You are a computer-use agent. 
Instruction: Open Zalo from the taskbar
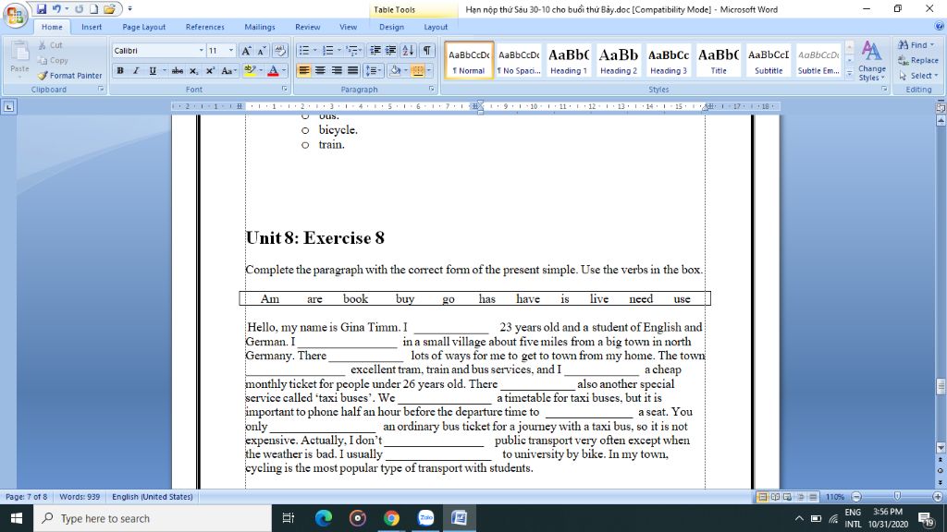[x=425, y=518]
